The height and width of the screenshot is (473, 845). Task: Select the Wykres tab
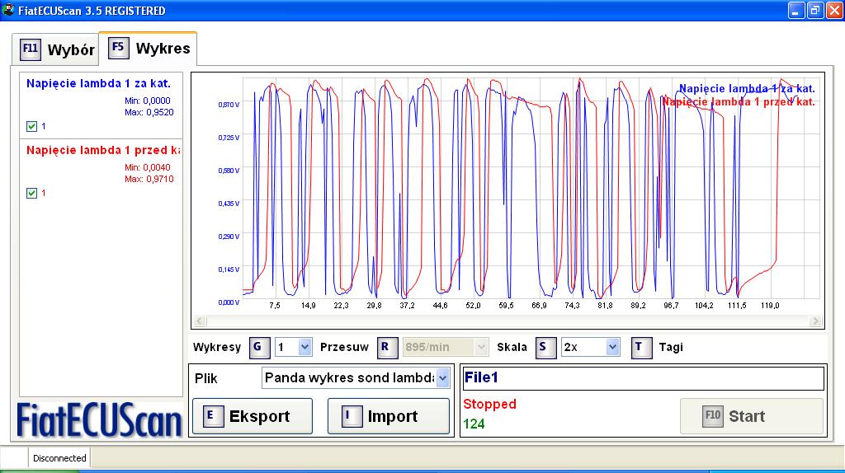[x=149, y=48]
